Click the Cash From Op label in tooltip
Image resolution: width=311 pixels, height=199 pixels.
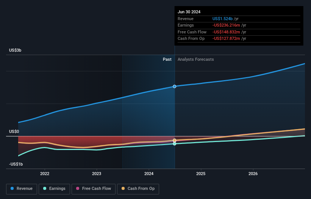click(191, 39)
